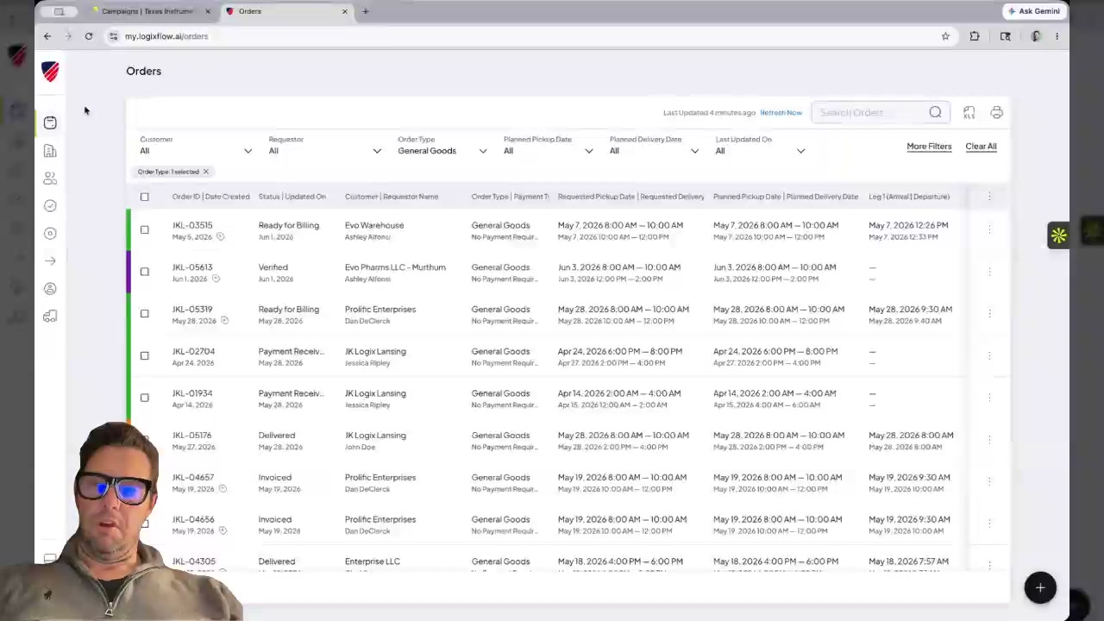Open the browser extensions puzzle icon
The image size is (1104, 621).
coord(975,36)
